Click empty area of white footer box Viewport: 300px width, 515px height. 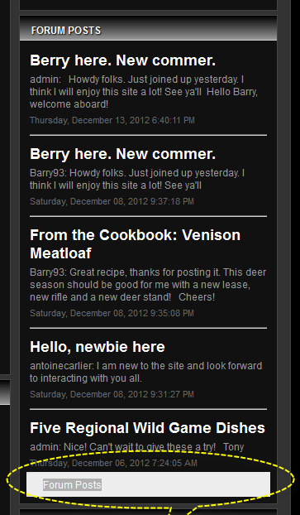(186, 484)
